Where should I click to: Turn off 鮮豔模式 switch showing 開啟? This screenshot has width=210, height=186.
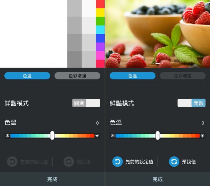click(x=191, y=103)
